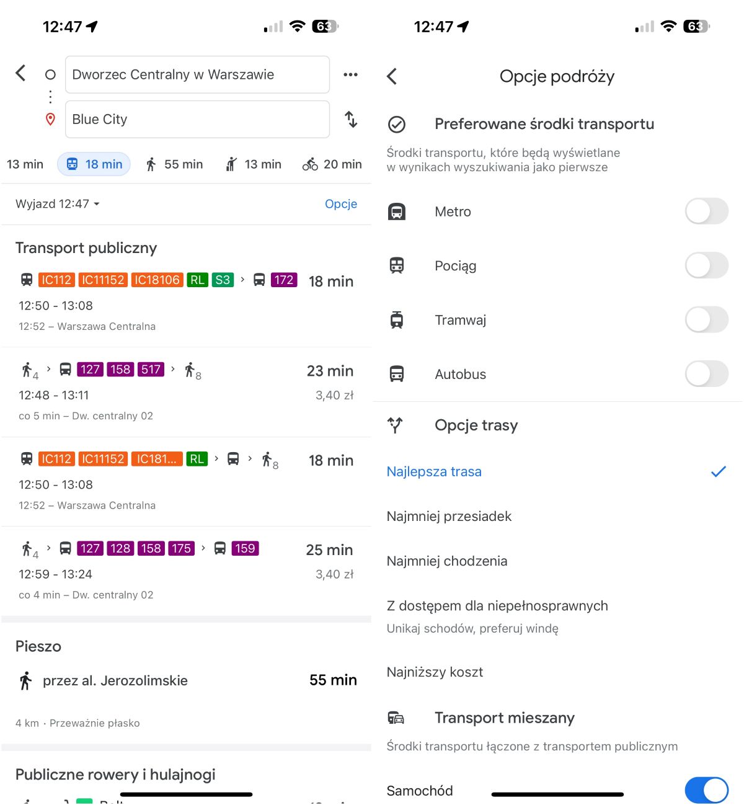
Task: Select the cycling 20 min travel mode
Action: 332,164
